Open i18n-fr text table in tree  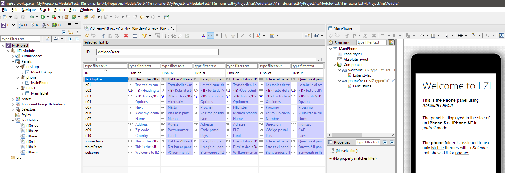click(32, 142)
